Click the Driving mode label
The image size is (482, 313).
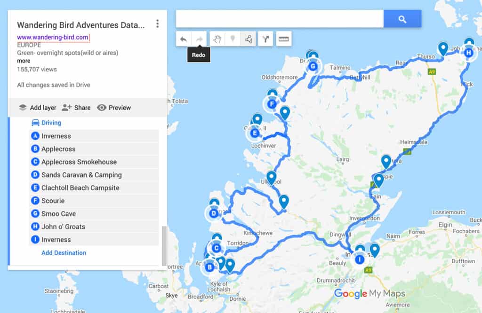click(x=51, y=123)
